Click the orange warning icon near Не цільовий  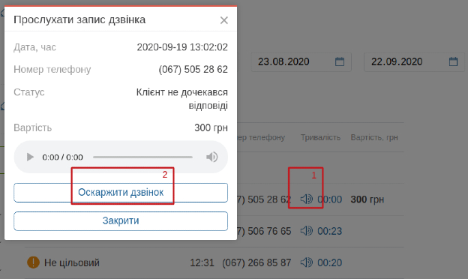(x=33, y=262)
